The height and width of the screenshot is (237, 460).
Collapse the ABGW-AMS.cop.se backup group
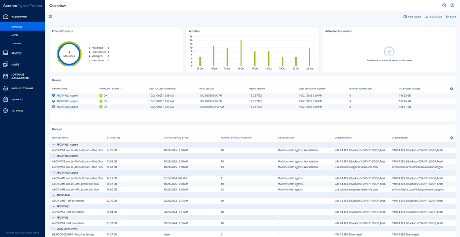(53, 173)
